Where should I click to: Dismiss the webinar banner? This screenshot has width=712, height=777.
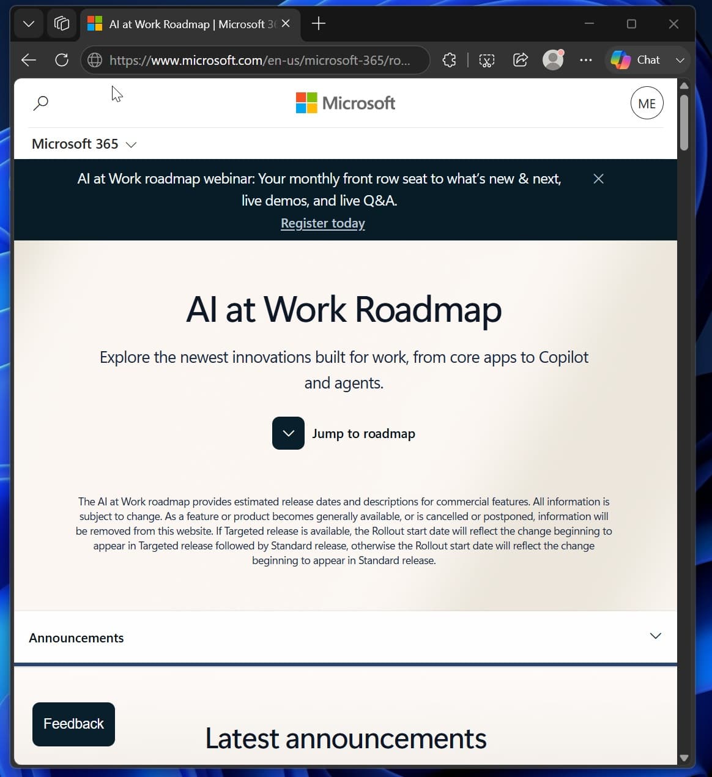point(599,179)
